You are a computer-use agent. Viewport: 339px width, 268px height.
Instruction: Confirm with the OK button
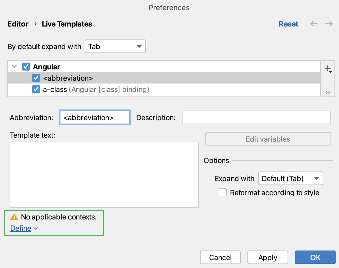pos(315,257)
